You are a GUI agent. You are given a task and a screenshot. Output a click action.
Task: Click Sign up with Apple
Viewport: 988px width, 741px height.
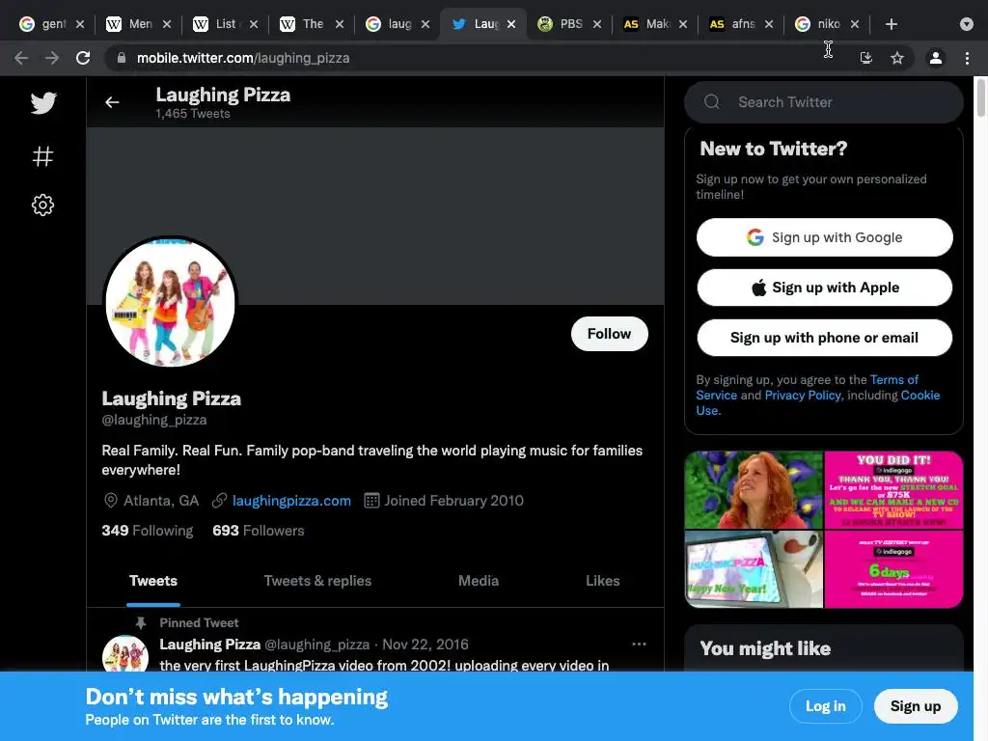coord(824,288)
